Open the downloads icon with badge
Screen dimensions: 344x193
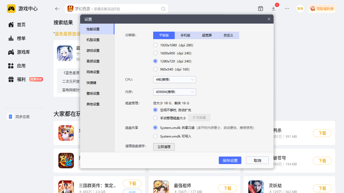click(274, 9)
